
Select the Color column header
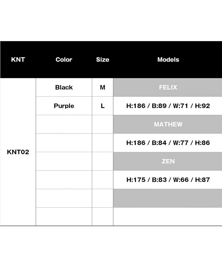point(64,60)
